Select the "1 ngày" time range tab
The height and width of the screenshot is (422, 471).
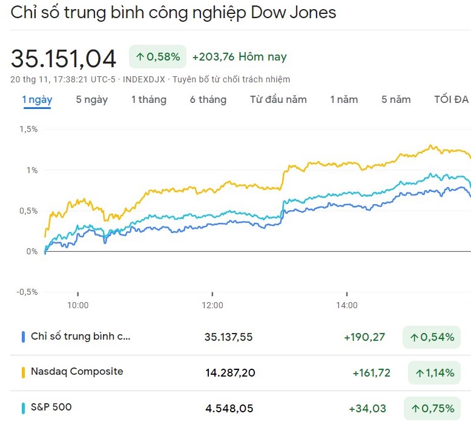pos(38,100)
